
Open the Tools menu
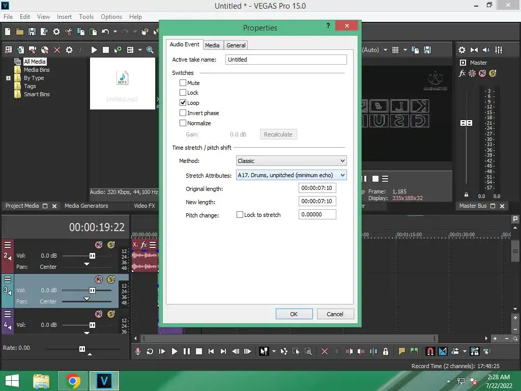coord(86,17)
